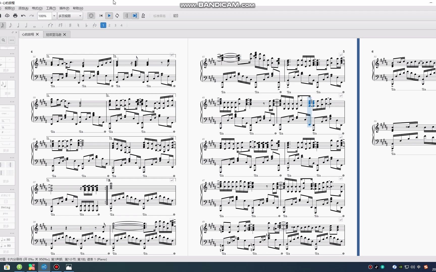The image size is (436, 272).
Task: Select voice 2
Action: [x=109, y=25]
